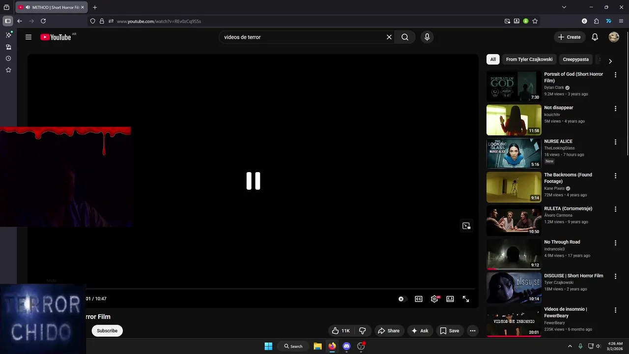
Task: Open options for No Through Road video
Action: [x=615, y=243]
